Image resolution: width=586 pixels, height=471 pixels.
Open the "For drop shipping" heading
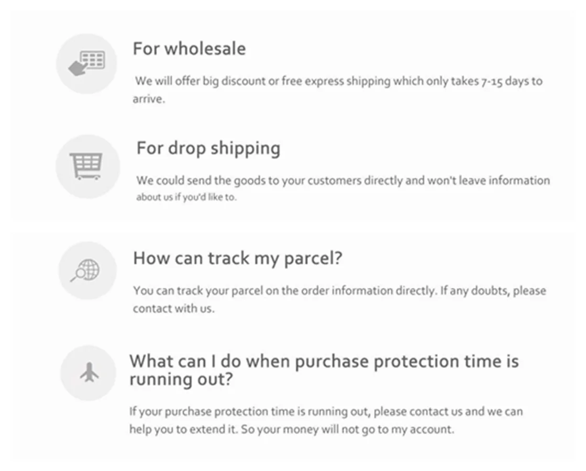tap(208, 148)
